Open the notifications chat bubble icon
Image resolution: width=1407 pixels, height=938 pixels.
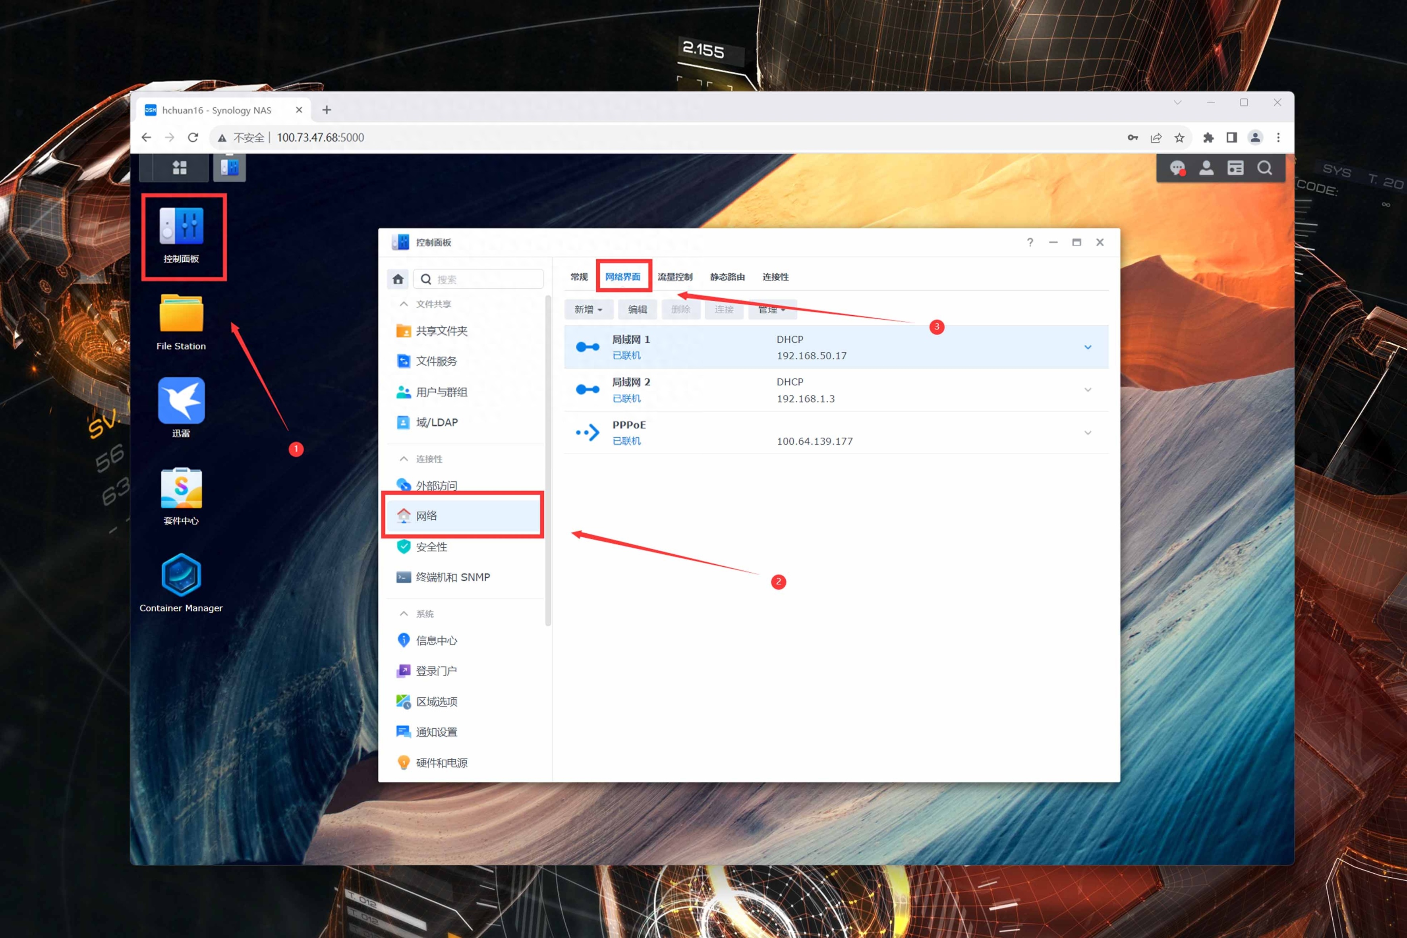[x=1177, y=168]
